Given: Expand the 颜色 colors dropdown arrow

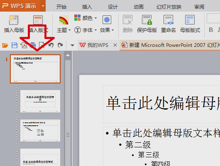Looking at the screenshot, I should tap(96, 18).
